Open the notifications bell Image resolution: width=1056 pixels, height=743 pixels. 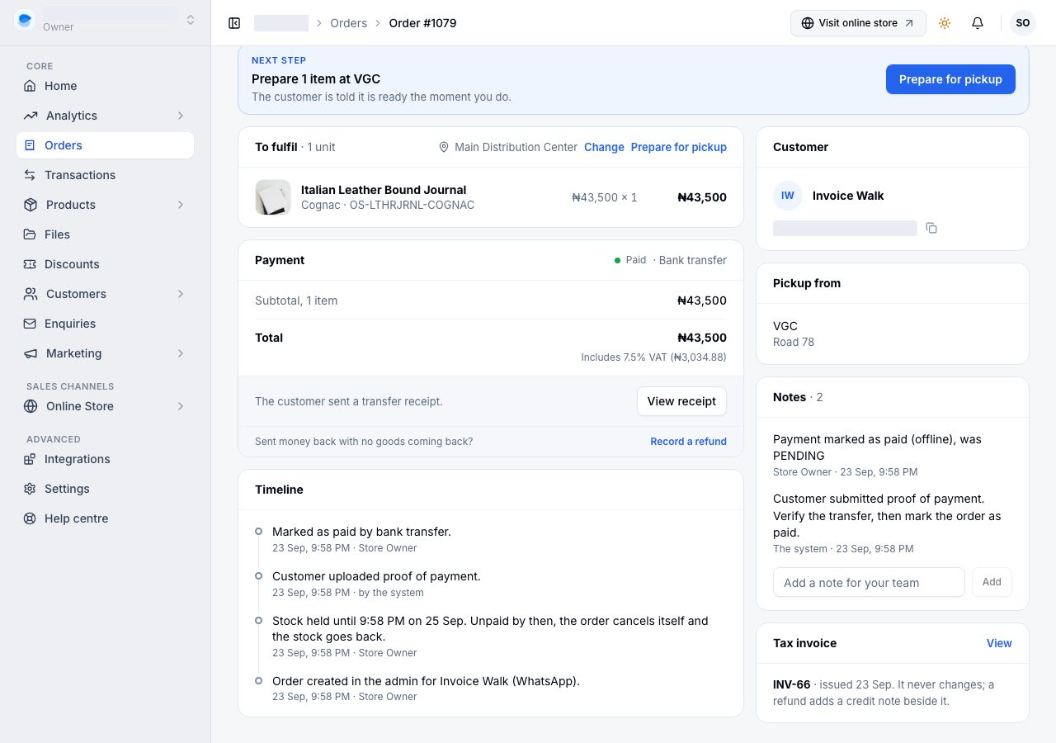click(x=978, y=23)
